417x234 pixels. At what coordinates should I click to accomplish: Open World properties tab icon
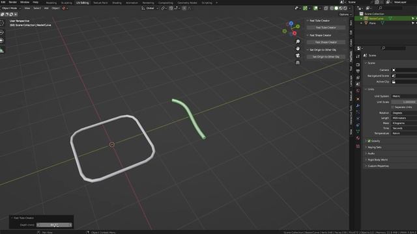[358, 91]
